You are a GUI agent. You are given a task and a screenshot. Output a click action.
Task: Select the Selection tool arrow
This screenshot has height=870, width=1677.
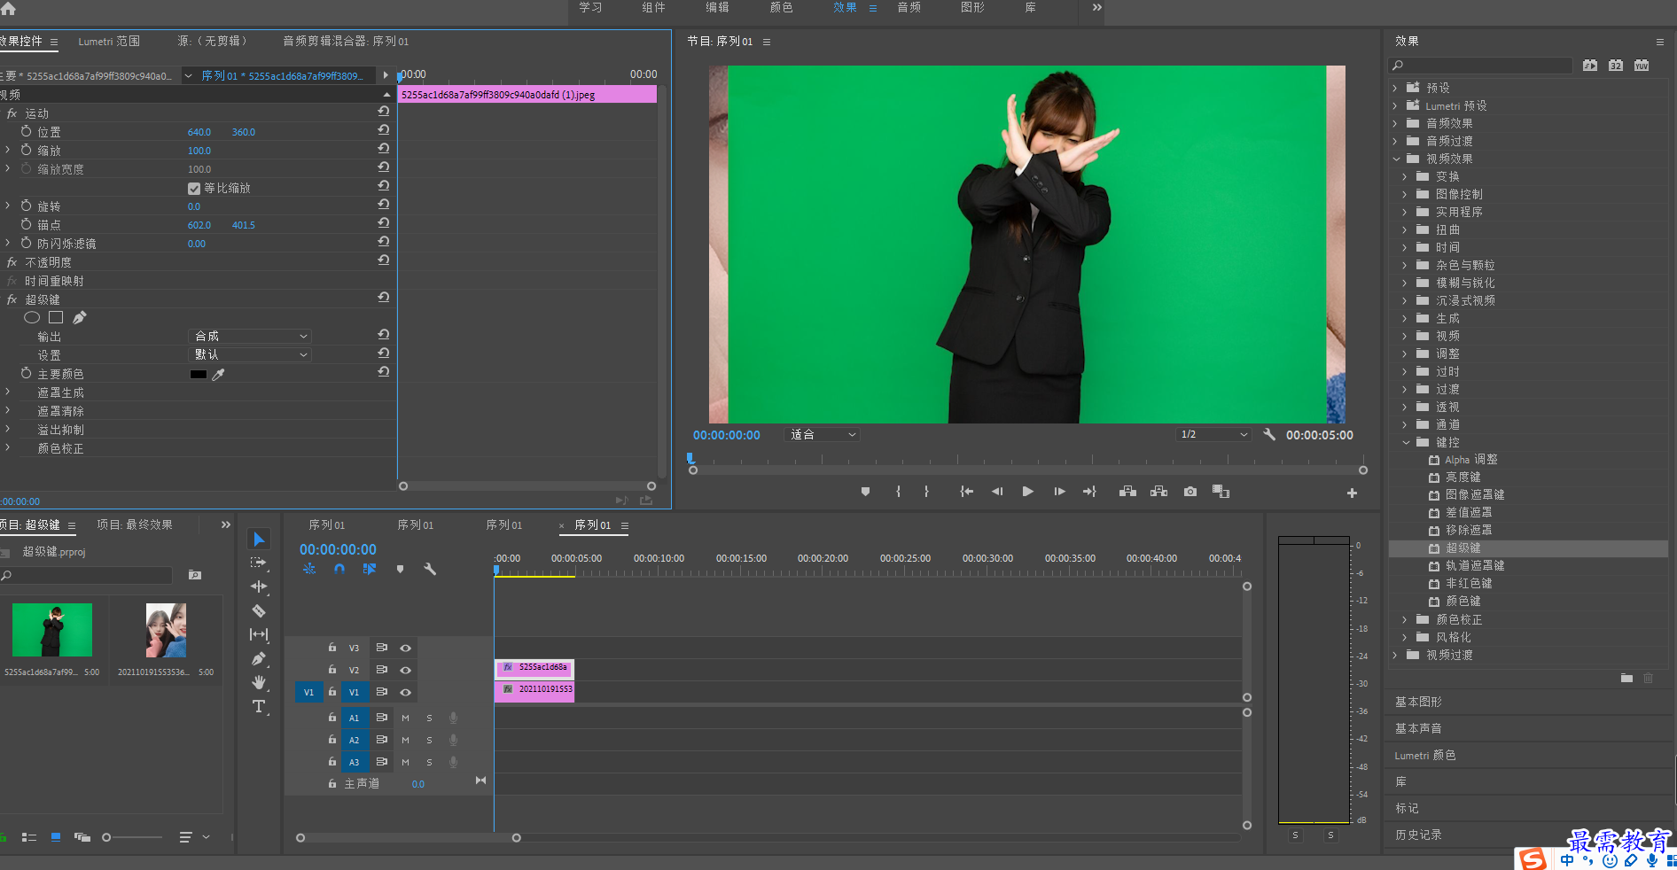coord(259,539)
